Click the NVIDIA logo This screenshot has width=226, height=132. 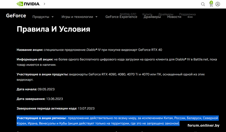(x=28, y=4)
